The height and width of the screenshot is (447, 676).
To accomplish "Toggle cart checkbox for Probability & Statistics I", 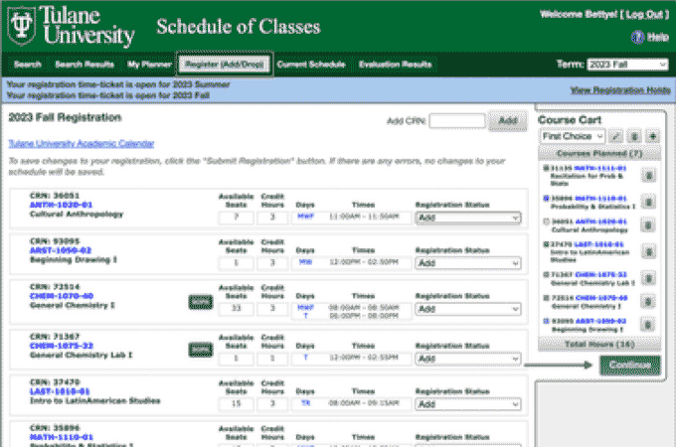I will 546,198.
